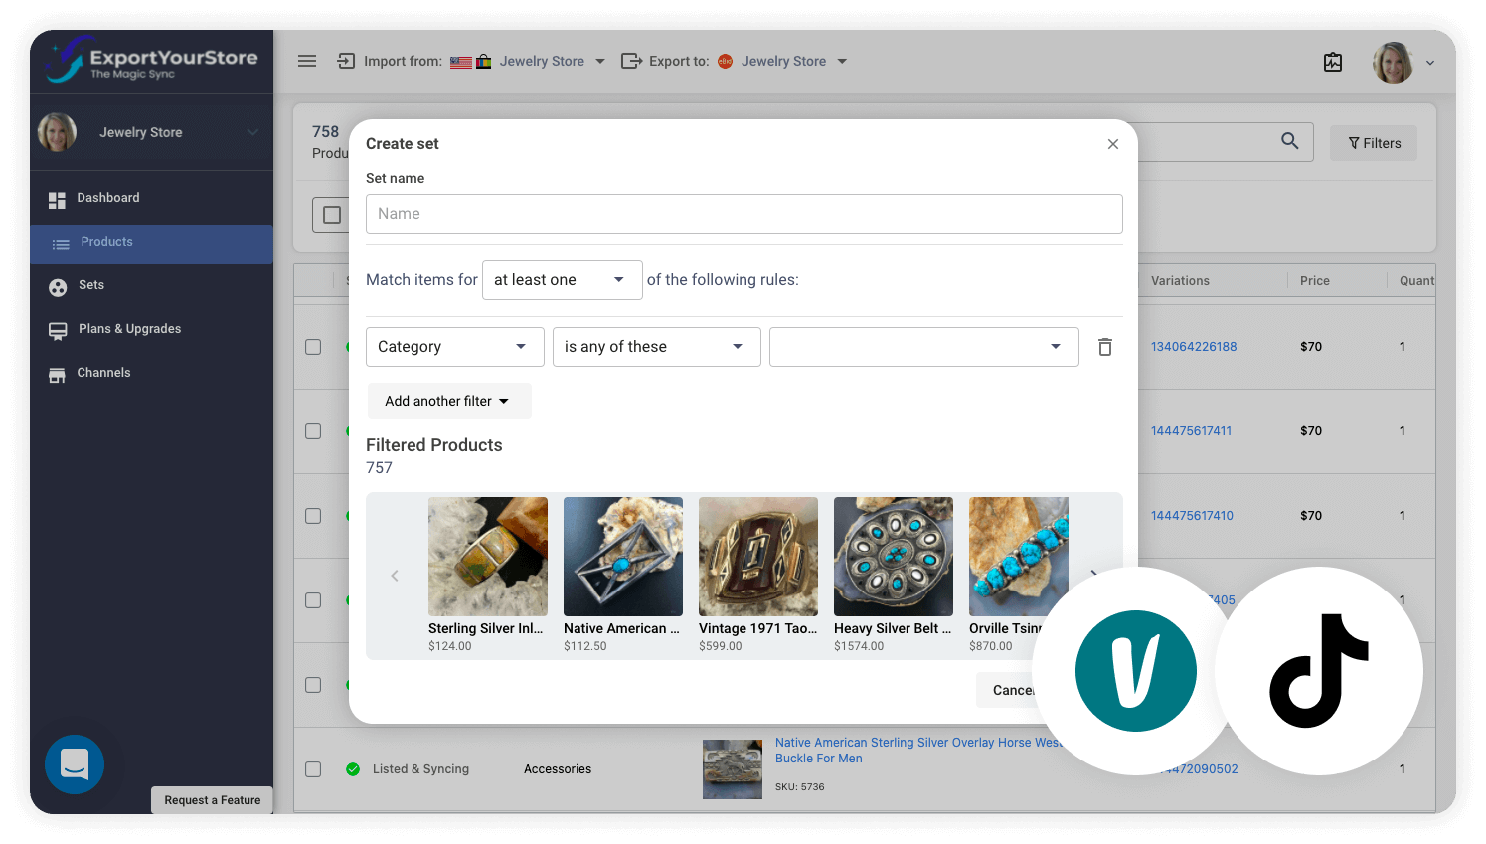The height and width of the screenshot is (844, 1486).
Task: Click the export arrow icon beside 'Export to'
Action: click(x=632, y=61)
